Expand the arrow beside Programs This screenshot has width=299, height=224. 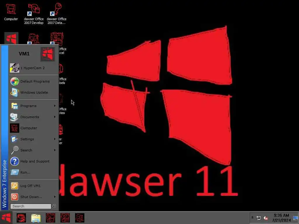tap(55, 106)
